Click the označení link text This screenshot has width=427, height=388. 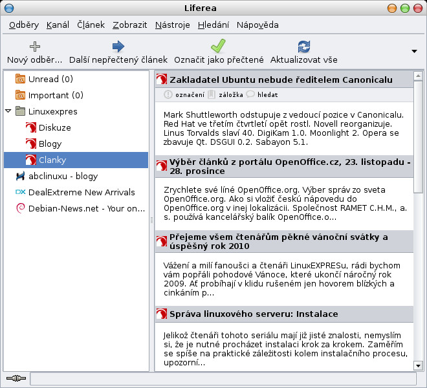coord(190,95)
